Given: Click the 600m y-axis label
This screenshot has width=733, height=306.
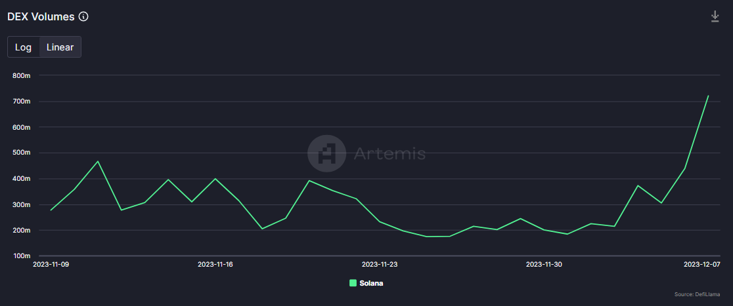Looking at the screenshot, I should click(22, 127).
